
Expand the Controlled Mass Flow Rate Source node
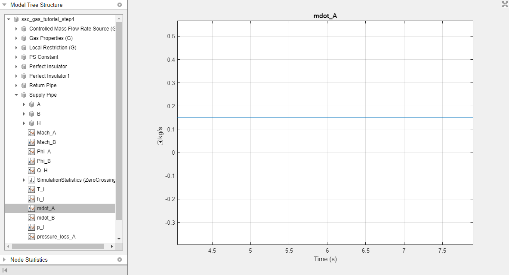16,29
